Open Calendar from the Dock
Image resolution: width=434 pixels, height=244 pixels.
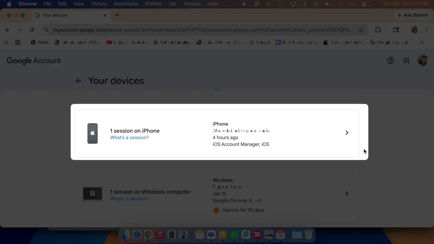pos(280,235)
